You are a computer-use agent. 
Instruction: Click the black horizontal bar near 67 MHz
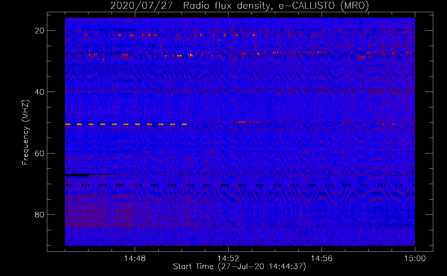(x=78, y=175)
